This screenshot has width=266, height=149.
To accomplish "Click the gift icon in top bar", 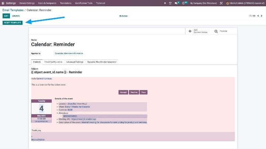I will pyautogui.click(x=170, y=3).
